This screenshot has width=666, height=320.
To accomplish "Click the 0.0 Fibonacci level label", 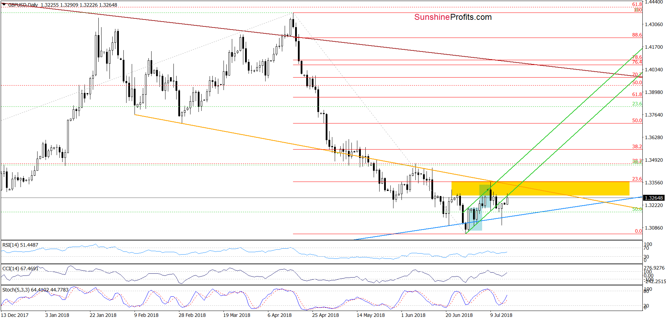I will [x=638, y=231].
